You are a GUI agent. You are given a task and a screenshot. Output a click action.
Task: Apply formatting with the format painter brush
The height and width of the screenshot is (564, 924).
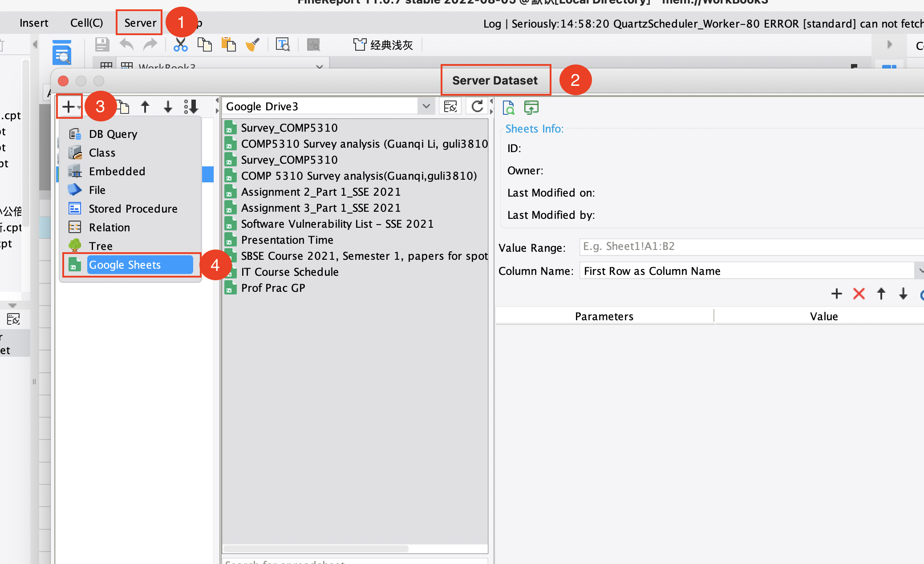[x=252, y=44]
